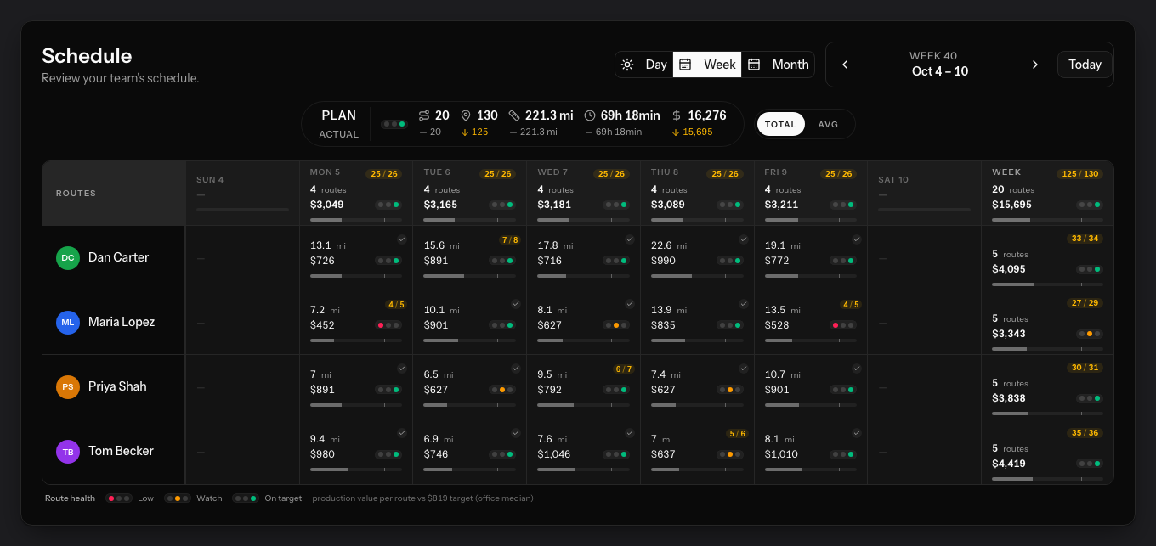1156x546 pixels.
Task: Click the health dots in plan summary bar
Action: click(394, 124)
